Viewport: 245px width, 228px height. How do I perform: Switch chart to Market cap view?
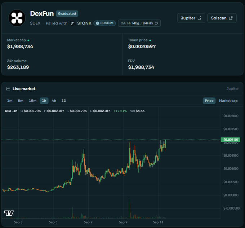[x=228, y=101]
